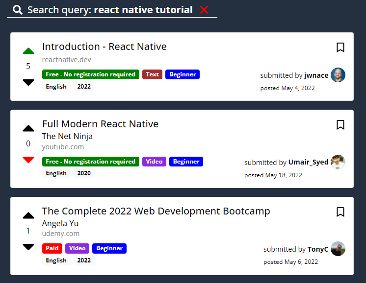Bookmark Introduction - React Native
Screen dimensions: 366x283
tap(340, 47)
